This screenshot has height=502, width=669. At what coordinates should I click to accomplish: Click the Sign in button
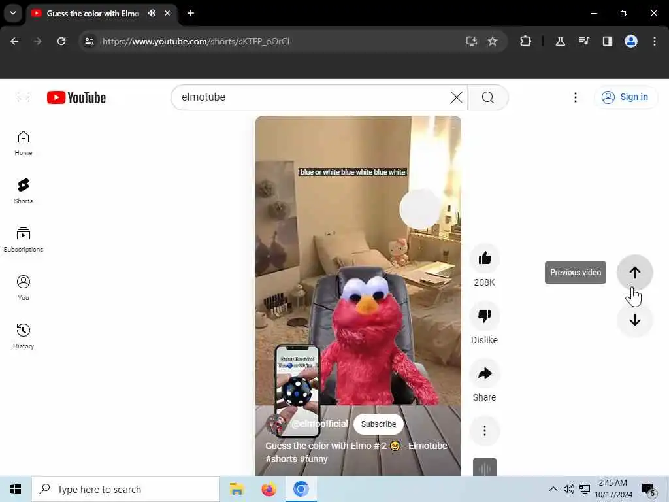[625, 97]
